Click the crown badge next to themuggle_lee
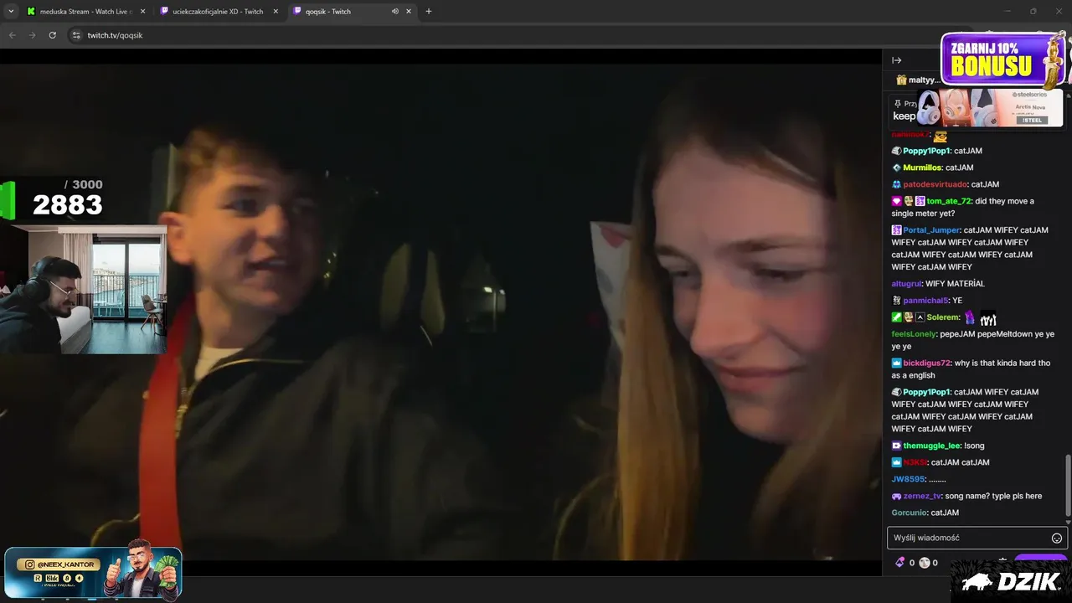Image resolution: width=1072 pixels, height=603 pixels. (896, 446)
